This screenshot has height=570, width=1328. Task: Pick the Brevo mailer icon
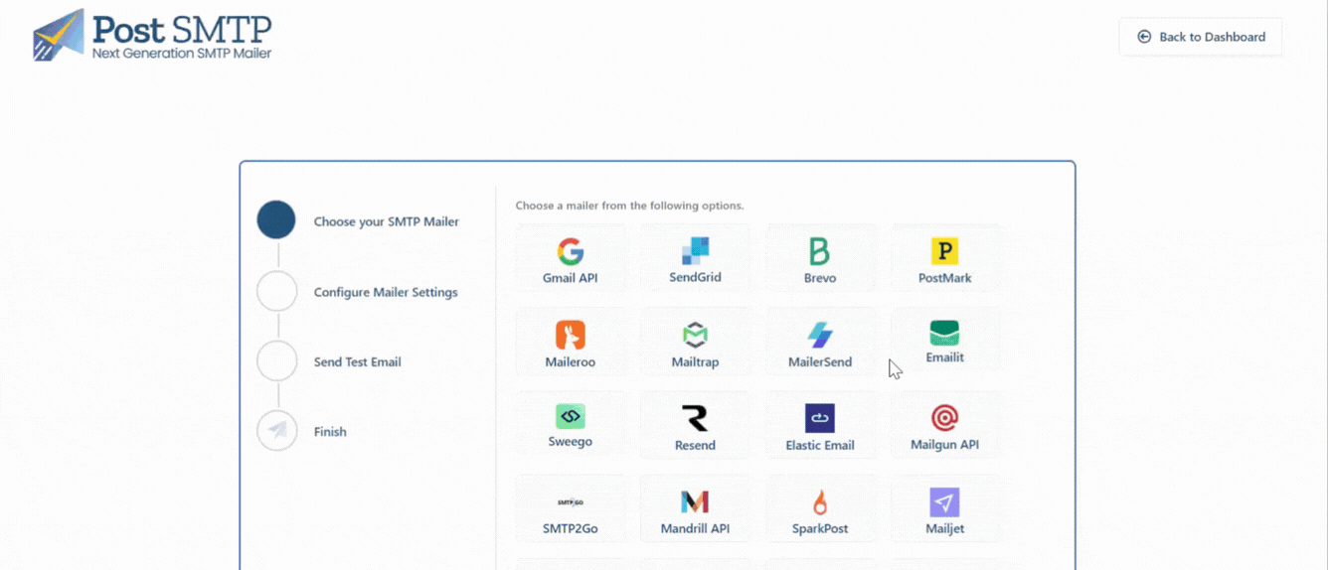tap(819, 251)
